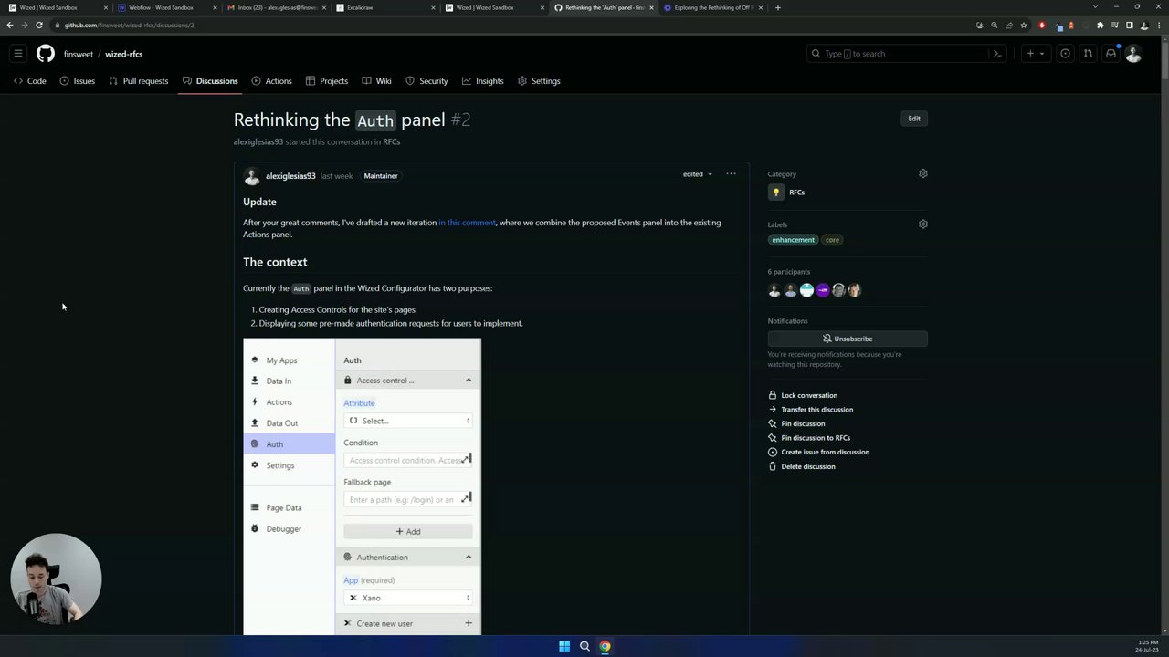1169x657 pixels.
Task: Switch to the Inbox Gmail browser tab
Action: pos(275,7)
